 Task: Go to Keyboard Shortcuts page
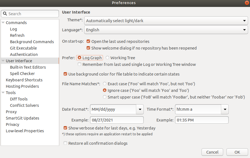tap(24, 80)
